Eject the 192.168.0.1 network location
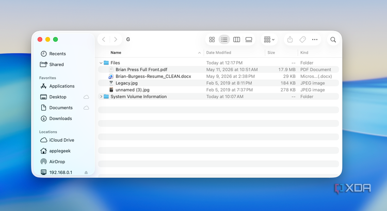 click(86, 172)
